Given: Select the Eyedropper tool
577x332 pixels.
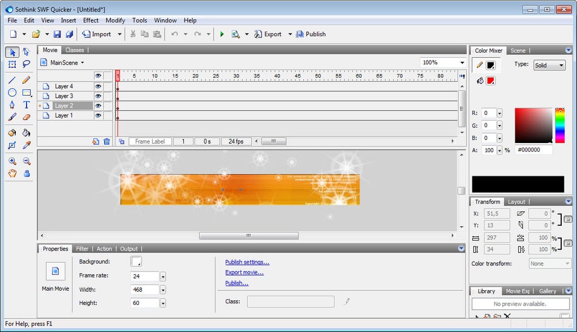Looking at the screenshot, I should [x=26, y=145].
